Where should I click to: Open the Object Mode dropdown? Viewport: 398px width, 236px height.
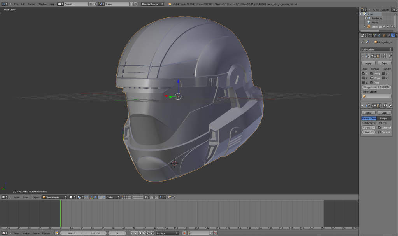54,198
